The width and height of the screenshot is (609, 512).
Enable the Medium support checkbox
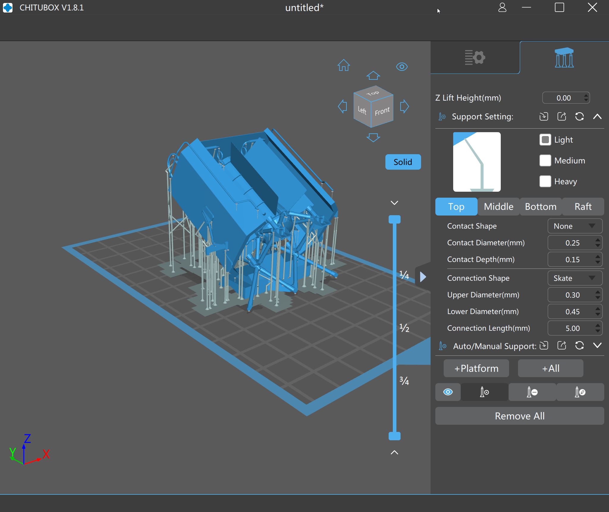coord(545,160)
